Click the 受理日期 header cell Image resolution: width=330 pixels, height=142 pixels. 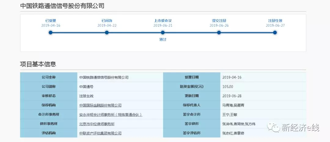point(192,77)
